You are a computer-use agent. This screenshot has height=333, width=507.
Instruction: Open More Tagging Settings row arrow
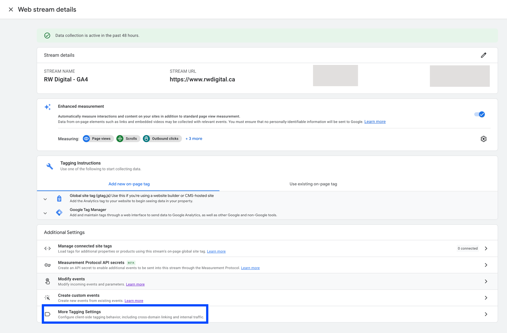click(486, 314)
